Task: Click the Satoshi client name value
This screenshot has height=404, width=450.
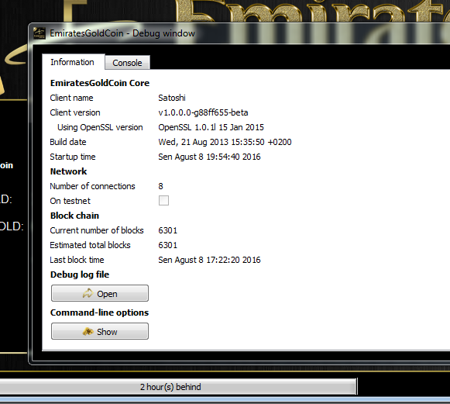Action: tap(172, 98)
